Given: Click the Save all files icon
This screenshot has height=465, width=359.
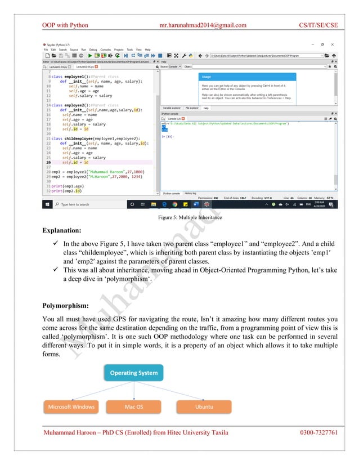Looking at the screenshot, I should 68,56.
